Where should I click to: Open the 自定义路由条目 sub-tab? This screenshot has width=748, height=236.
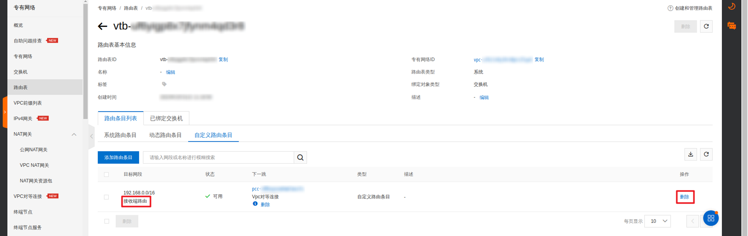click(x=213, y=135)
